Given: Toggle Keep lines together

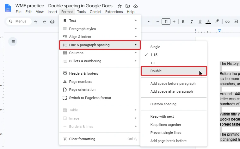Looking at the screenshot, I should pos(174,125).
